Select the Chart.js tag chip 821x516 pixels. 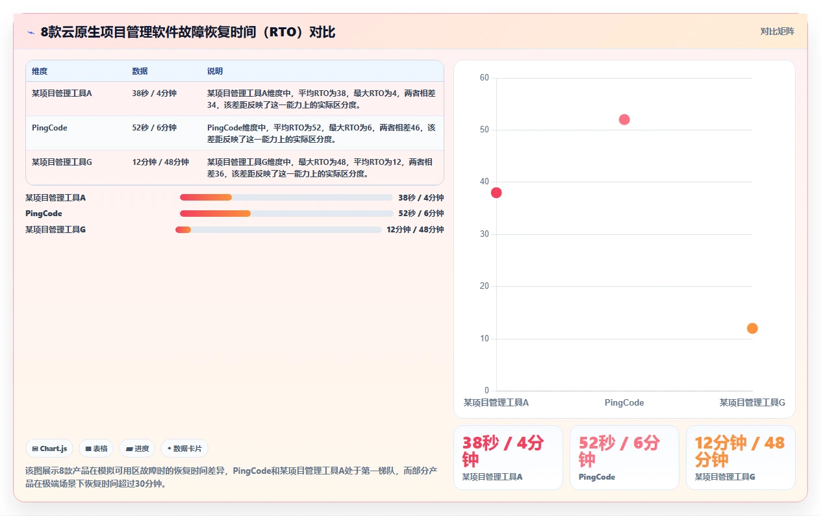[x=49, y=448]
